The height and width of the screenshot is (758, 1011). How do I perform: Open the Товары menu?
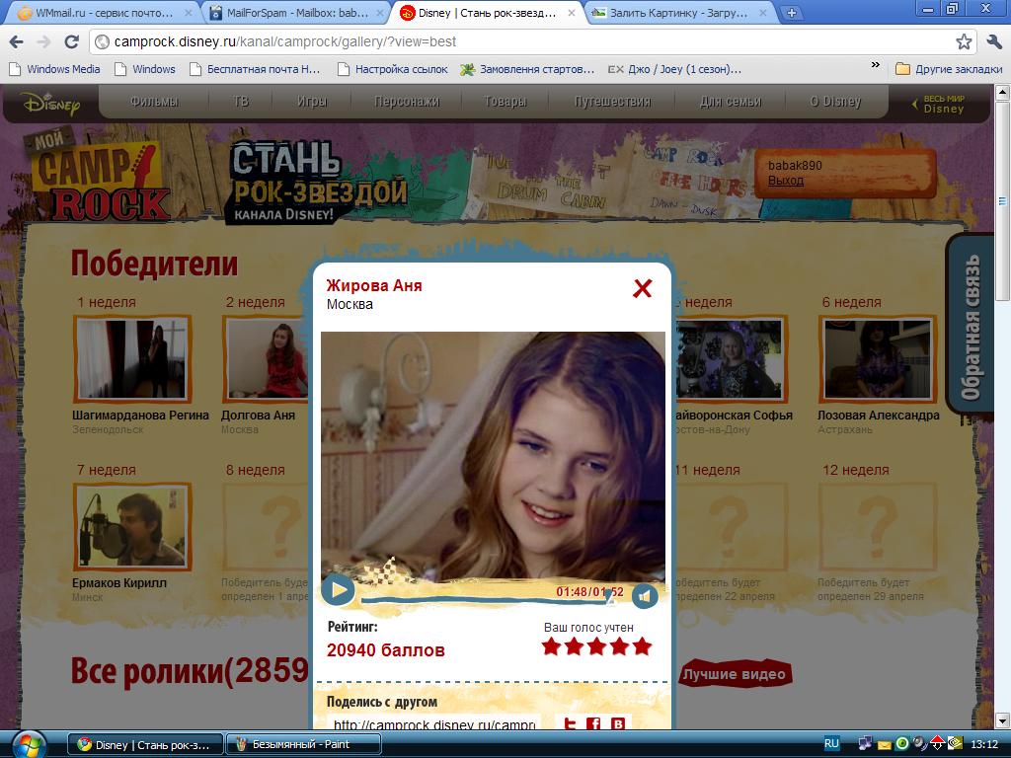pos(505,102)
